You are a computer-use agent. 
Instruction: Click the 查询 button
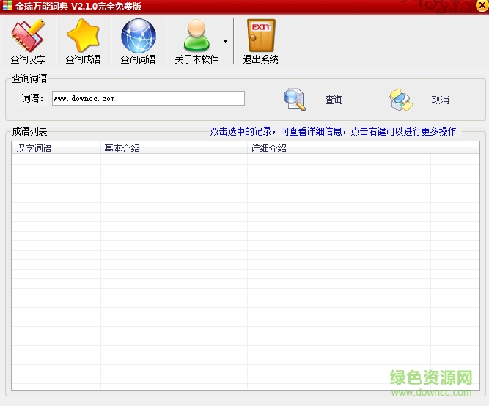334,100
